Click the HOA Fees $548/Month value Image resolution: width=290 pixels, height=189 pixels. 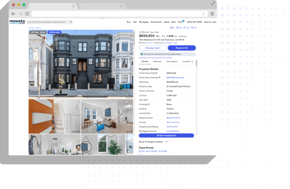172,82
